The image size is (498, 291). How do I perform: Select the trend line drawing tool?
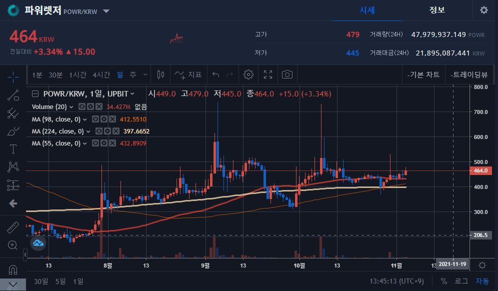[13, 95]
